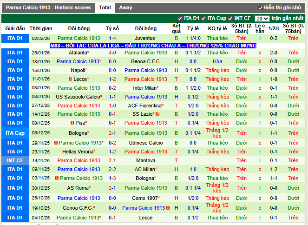Click card icon before Parma on 29/11/25 row
Screen dimensions: 308x225
pyautogui.click(x=56, y=143)
